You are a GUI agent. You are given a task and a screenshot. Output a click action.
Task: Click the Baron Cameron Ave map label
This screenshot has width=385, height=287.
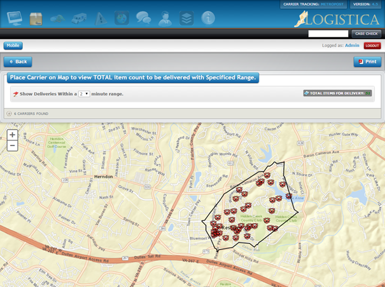[321, 154]
